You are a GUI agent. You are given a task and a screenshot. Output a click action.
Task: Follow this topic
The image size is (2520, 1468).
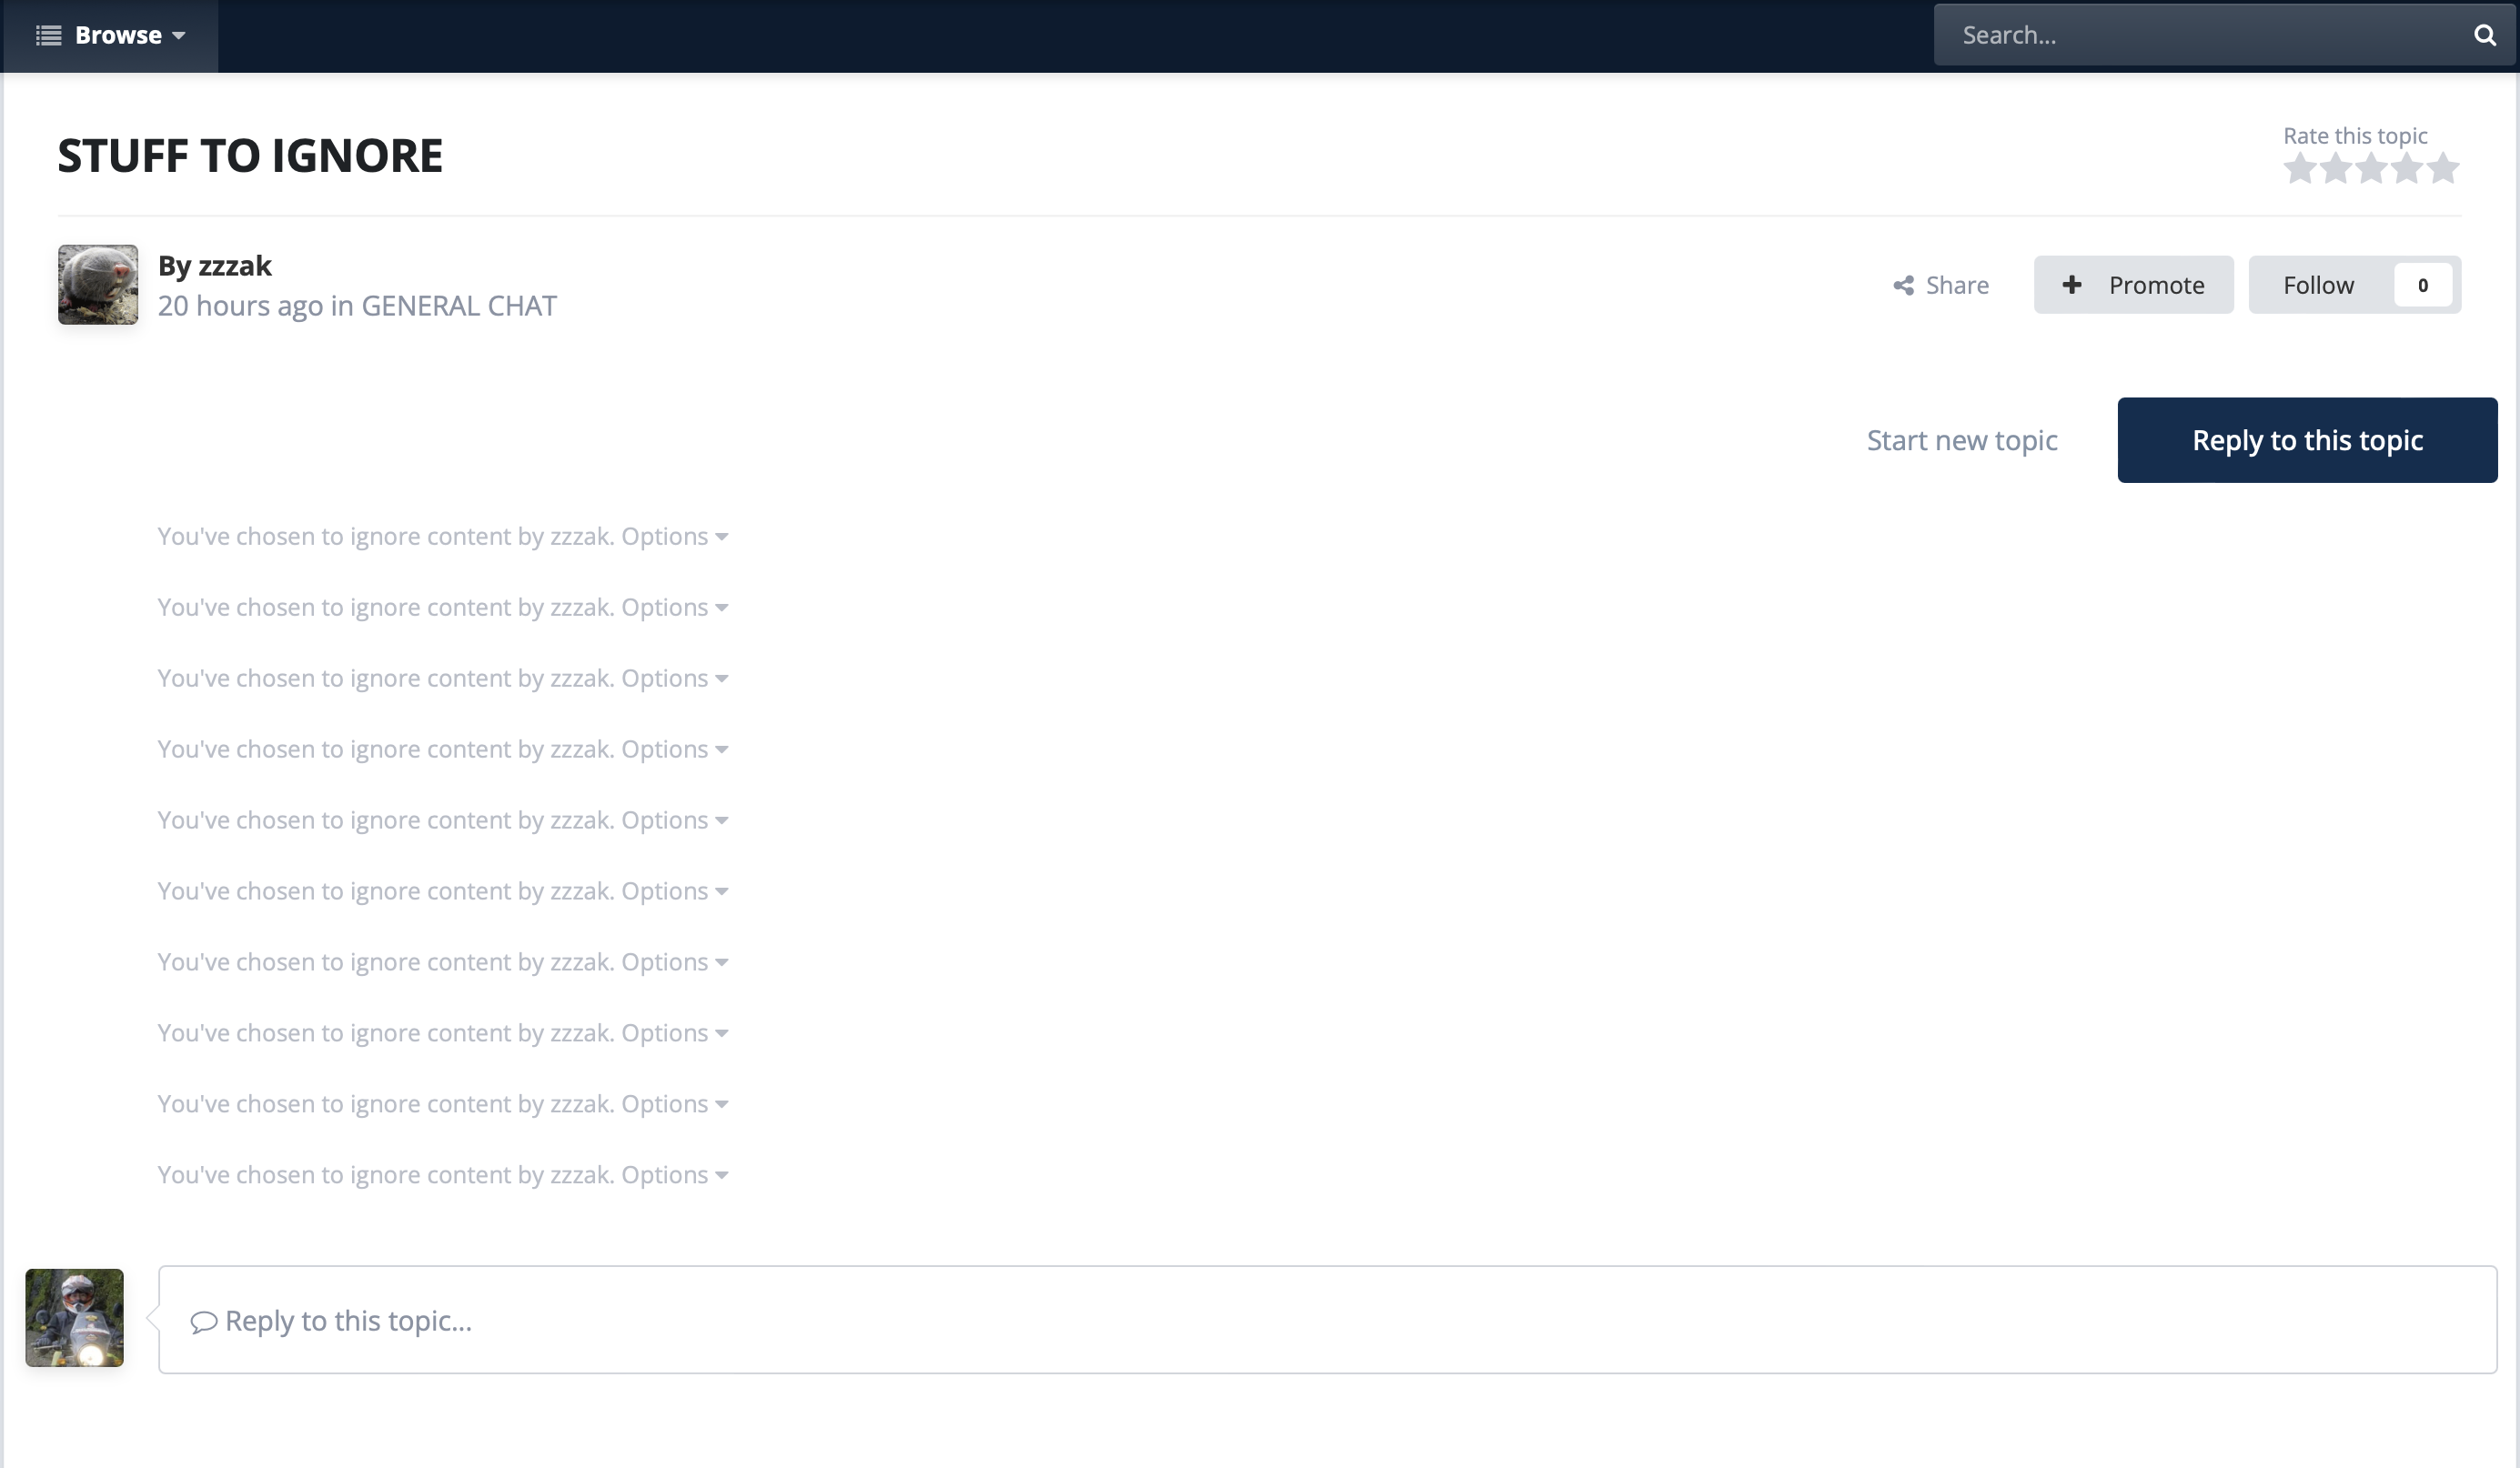[2318, 285]
